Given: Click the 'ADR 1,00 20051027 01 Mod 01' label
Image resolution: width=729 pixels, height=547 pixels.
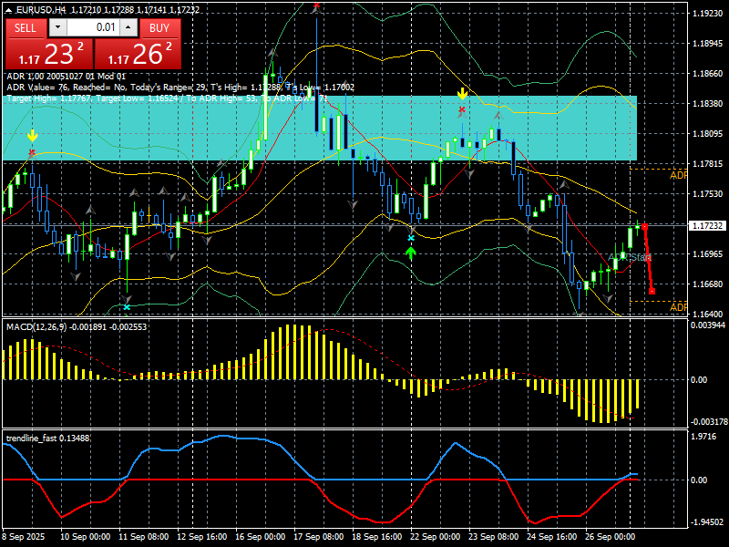Looking at the screenshot, I should (66, 77).
